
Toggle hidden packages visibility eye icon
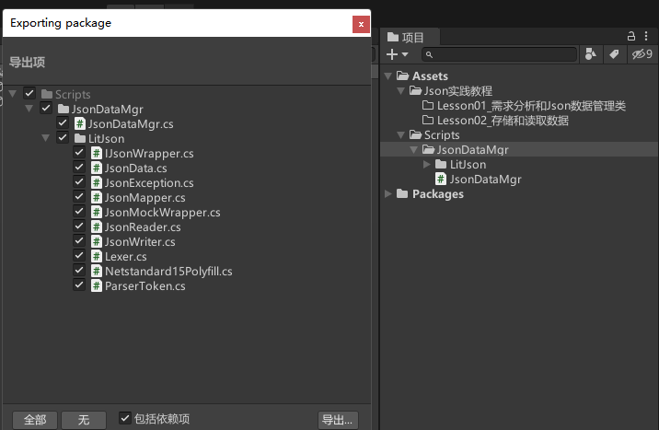(x=642, y=55)
